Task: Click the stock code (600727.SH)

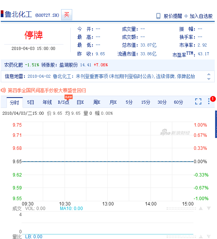Action: [x=47, y=15]
